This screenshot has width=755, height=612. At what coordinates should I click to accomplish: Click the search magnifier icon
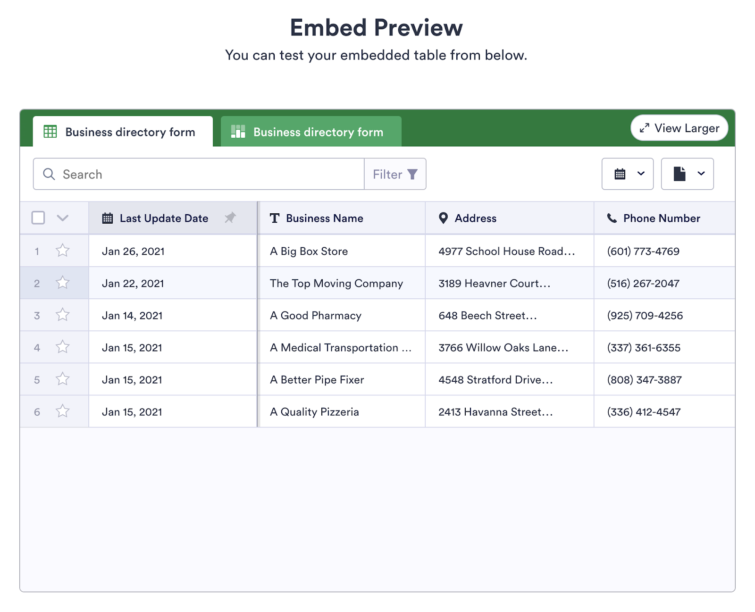tap(49, 174)
